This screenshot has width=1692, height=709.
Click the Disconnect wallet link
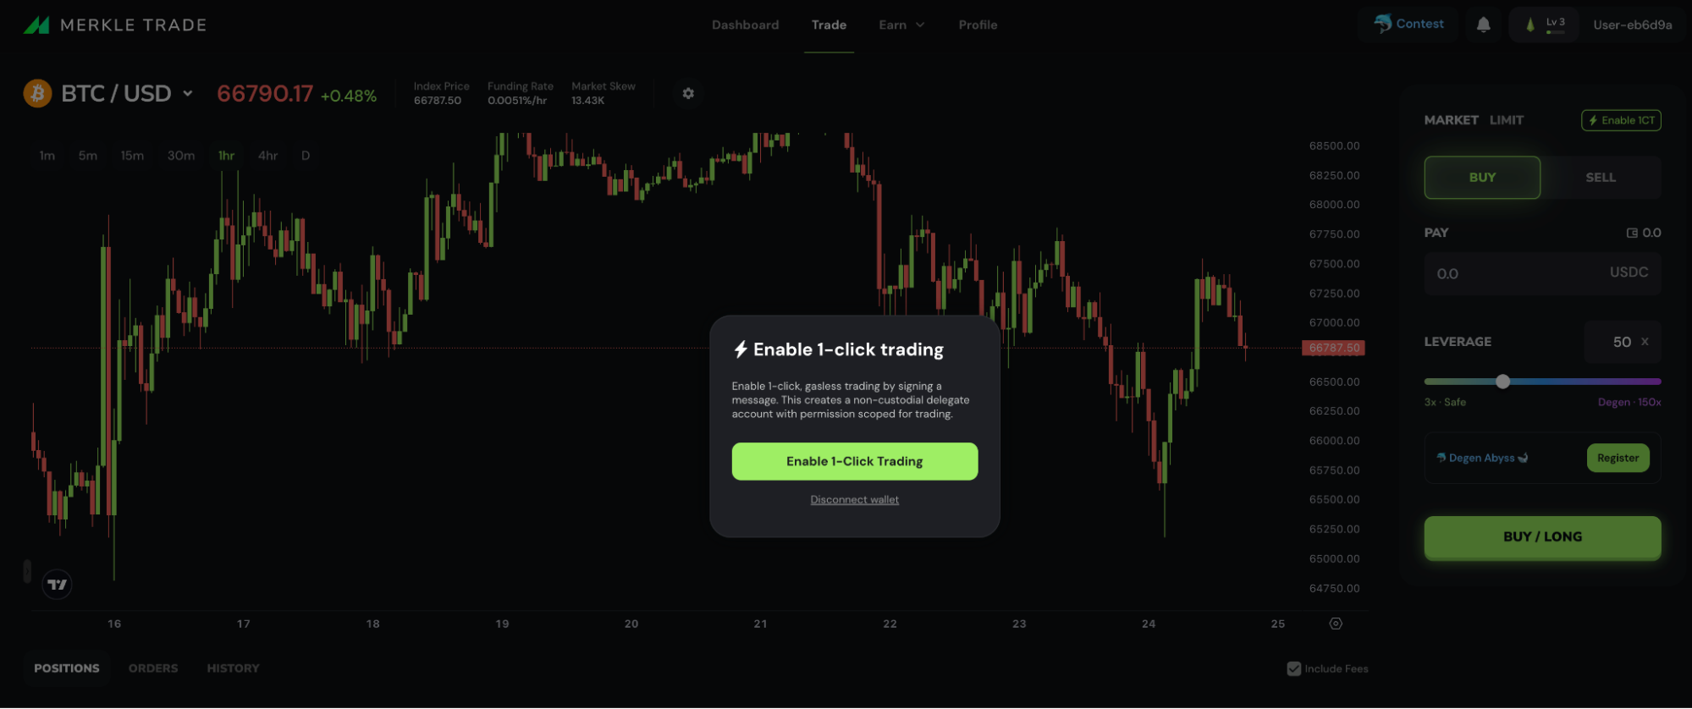(855, 500)
